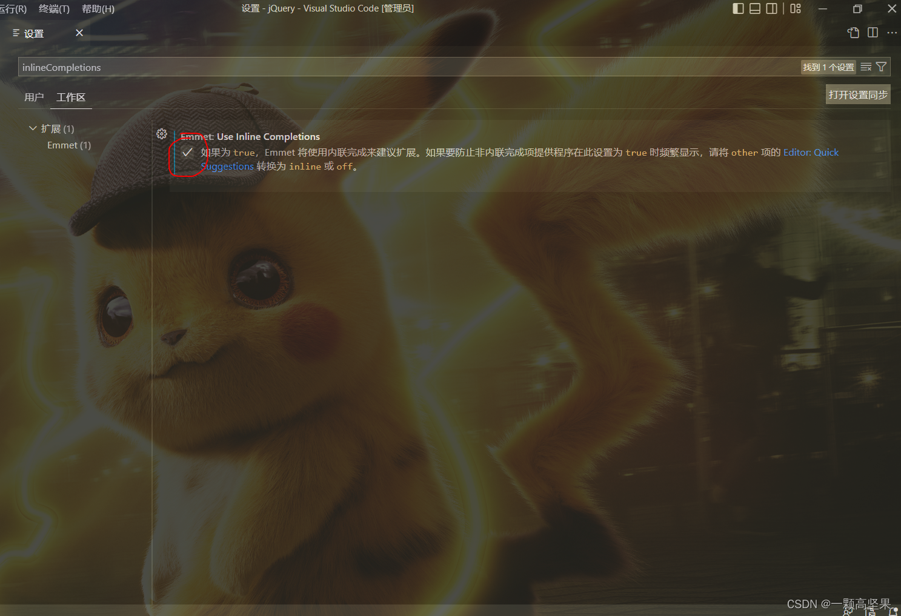Click the 找到 1 个设置 count badge
Image resolution: width=901 pixels, height=616 pixels.
(x=828, y=67)
